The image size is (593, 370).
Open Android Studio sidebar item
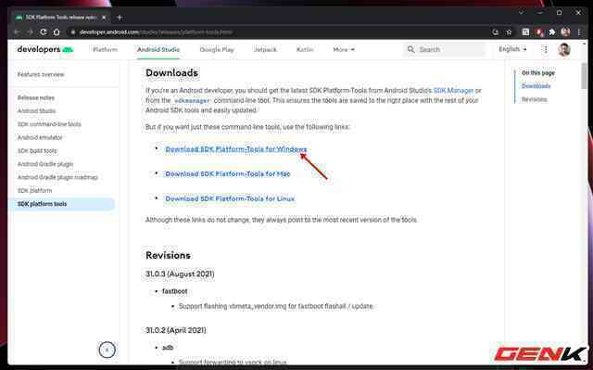coord(37,111)
